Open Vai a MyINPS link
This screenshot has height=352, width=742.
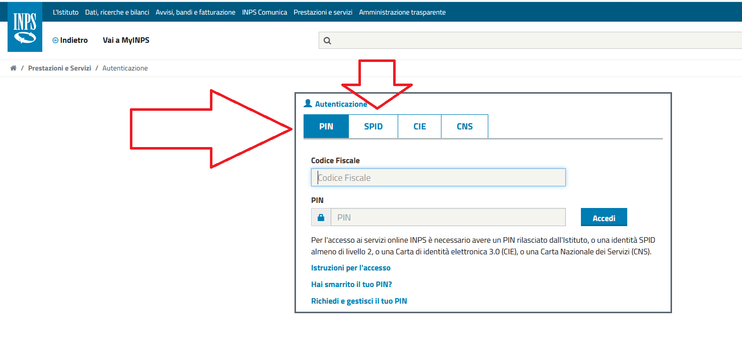coord(126,40)
